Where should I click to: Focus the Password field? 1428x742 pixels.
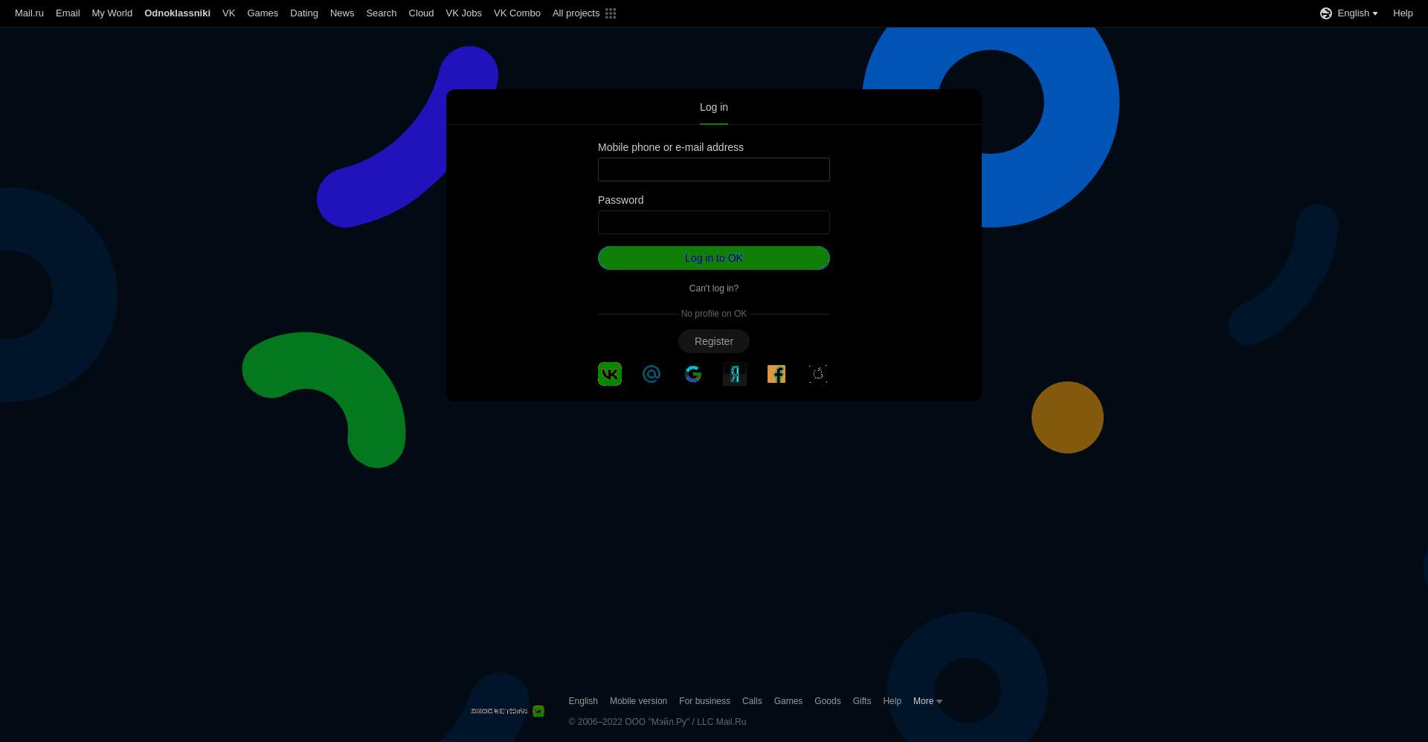[x=714, y=222]
